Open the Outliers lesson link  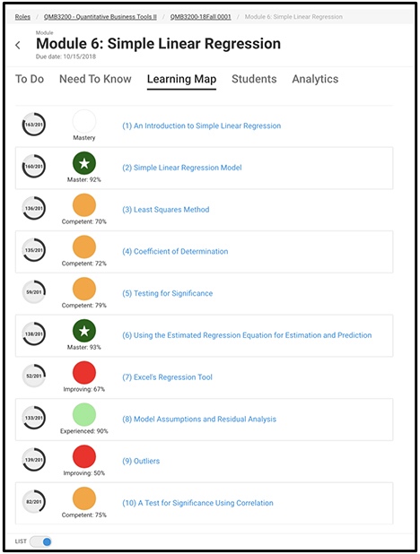point(141,461)
